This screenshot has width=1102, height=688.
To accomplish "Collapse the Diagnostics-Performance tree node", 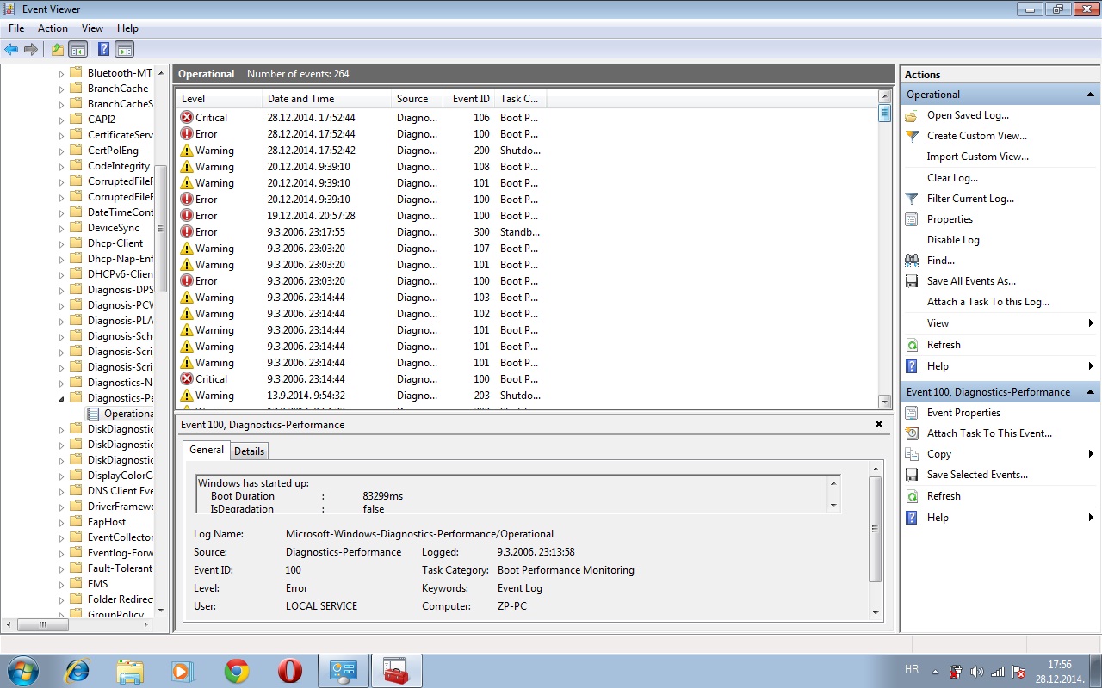I will [61, 399].
